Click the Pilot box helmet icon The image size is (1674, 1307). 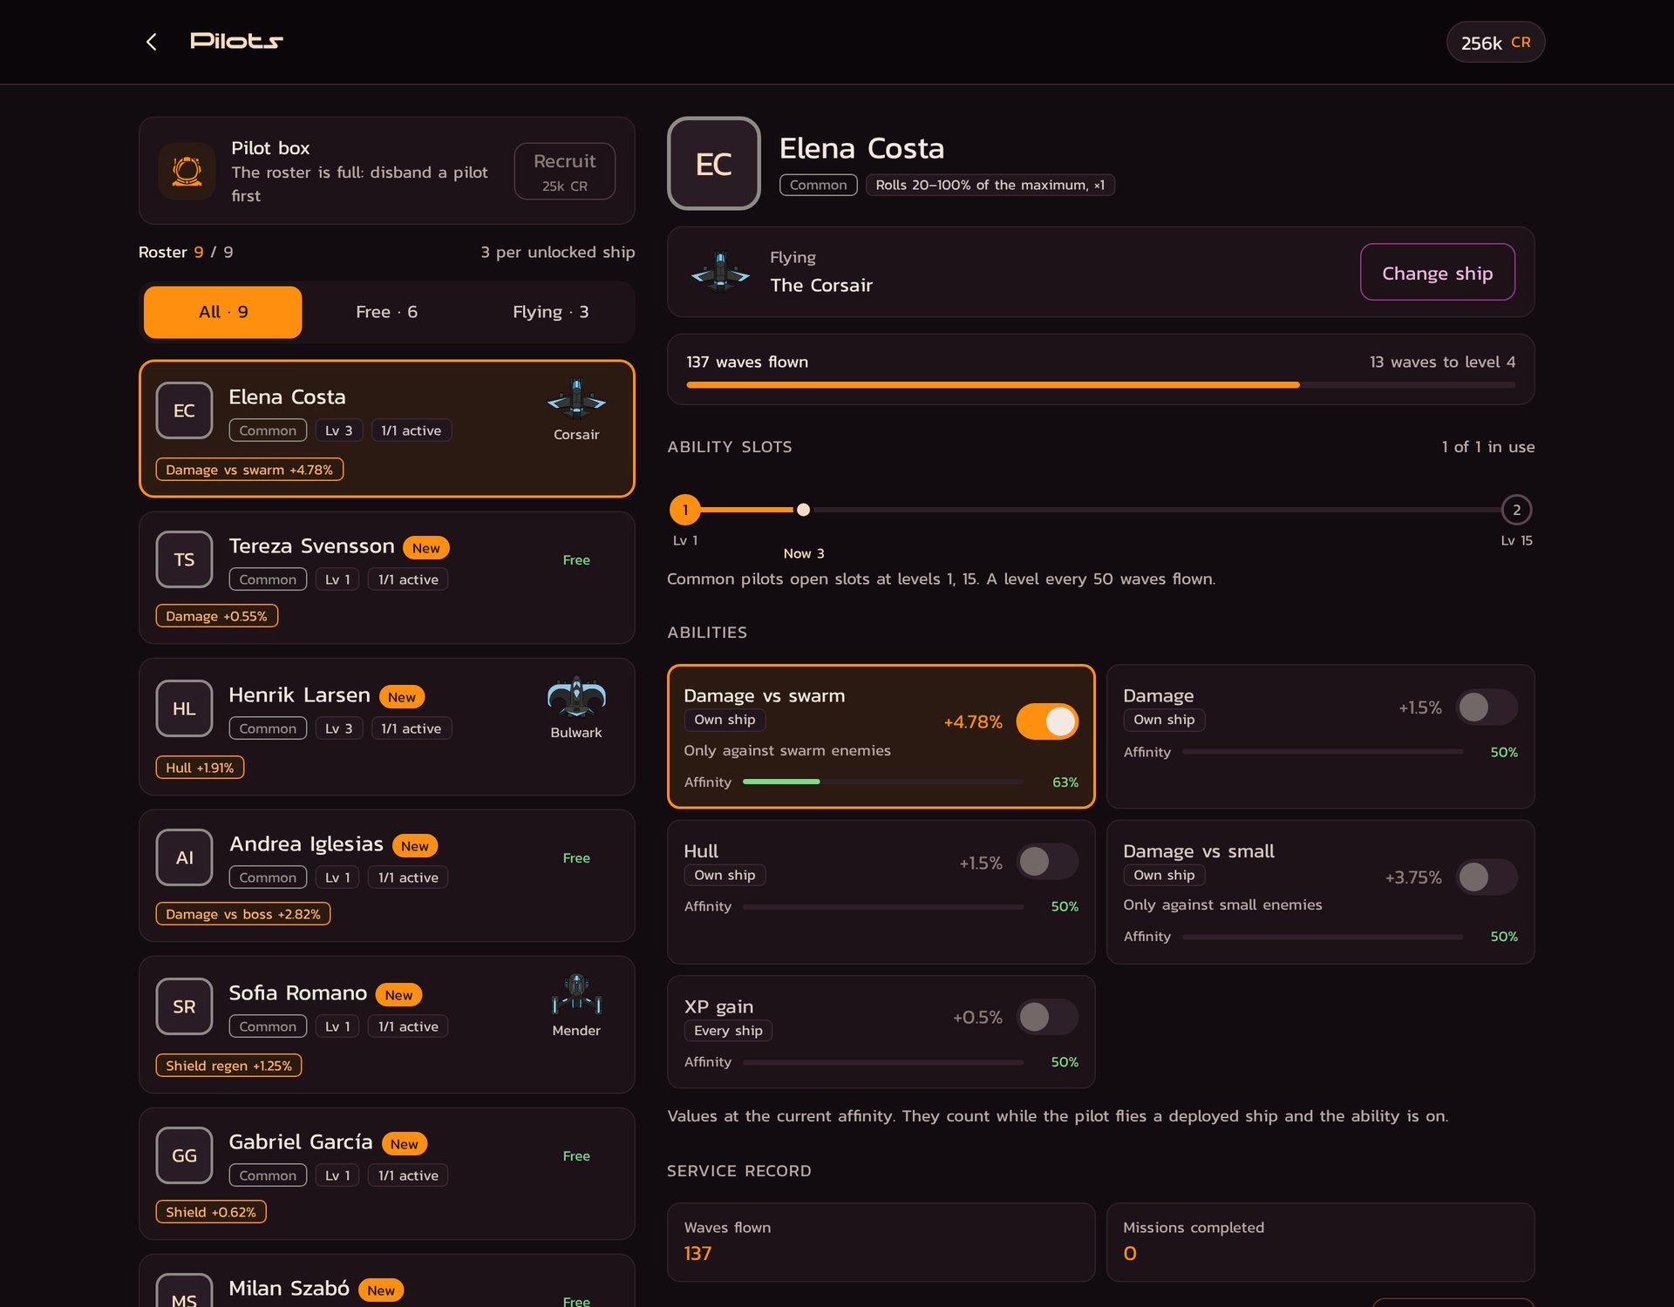click(x=187, y=171)
